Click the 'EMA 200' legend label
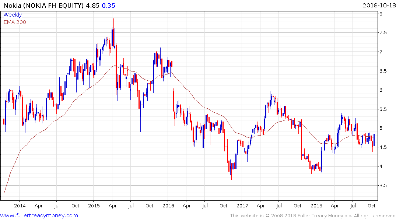396x221 pixels. point(15,22)
